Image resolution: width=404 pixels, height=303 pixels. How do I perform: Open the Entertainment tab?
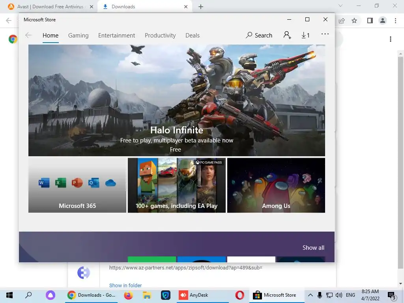pos(116,36)
